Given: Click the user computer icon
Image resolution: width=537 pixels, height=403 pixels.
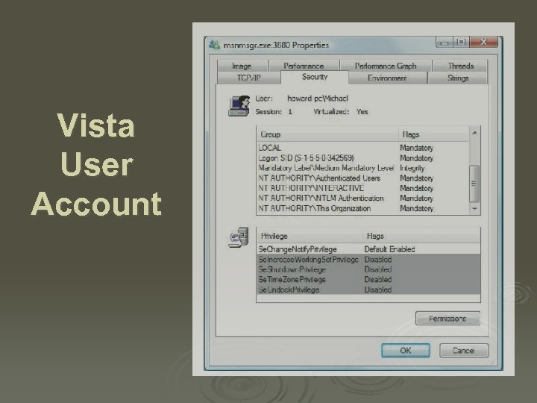Looking at the screenshot, I should click(239, 106).
